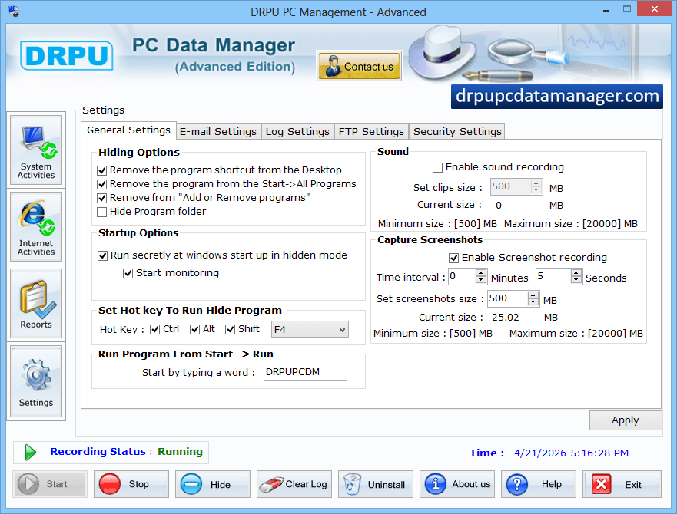Enable Hide Program folder checkbox
677x514 pixels.
[x=102, y=212]
